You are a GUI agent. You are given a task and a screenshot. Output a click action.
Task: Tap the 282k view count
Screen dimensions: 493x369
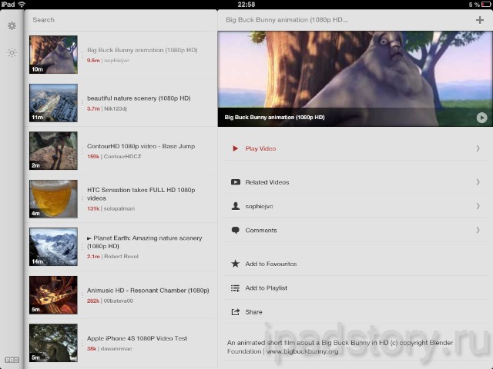(93, 301)
